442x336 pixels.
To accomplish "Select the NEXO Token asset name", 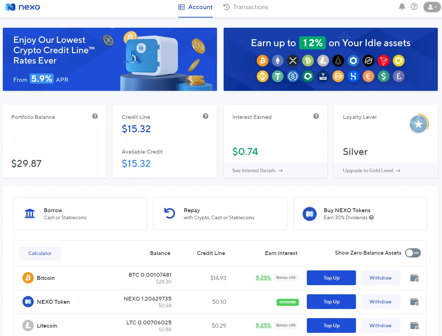I will [53, 302].
